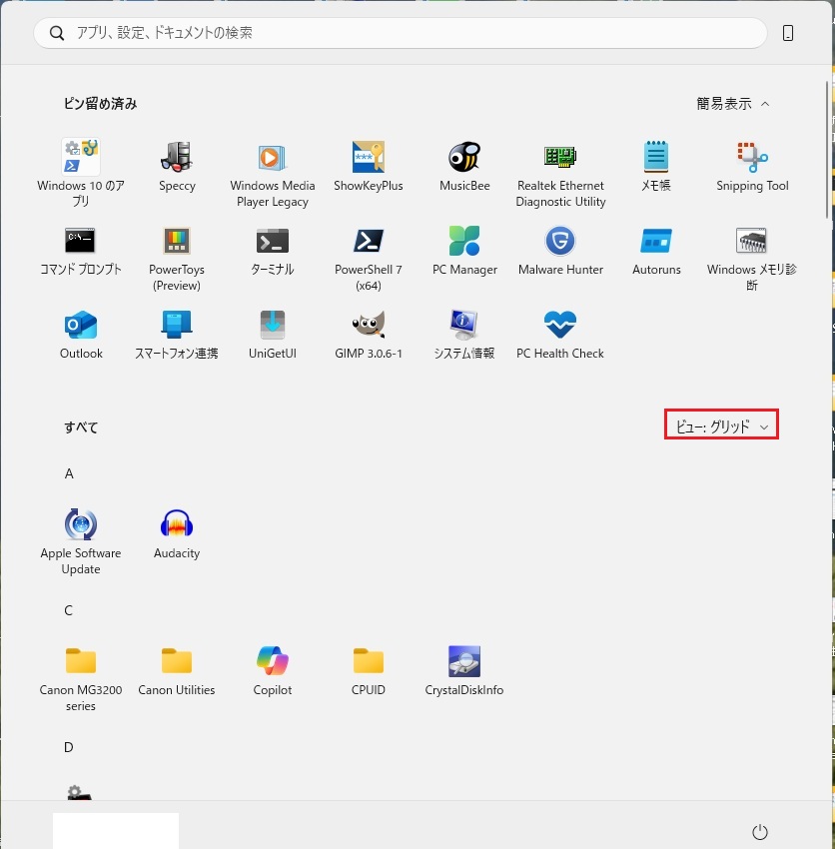Screen dimensions: 835x849
Task: Expand Canon Utilities folder
Action: click(x=177, y=670)
